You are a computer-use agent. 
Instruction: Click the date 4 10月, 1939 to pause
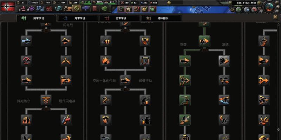coord(246,3)
